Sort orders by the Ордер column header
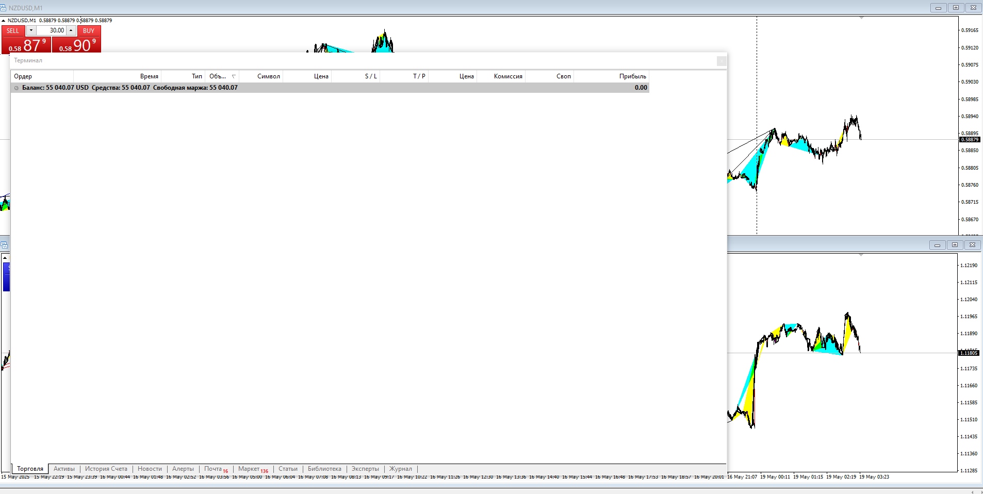Image resolution: width=983 pixels, height=494 pixels. tap(42, 76)
